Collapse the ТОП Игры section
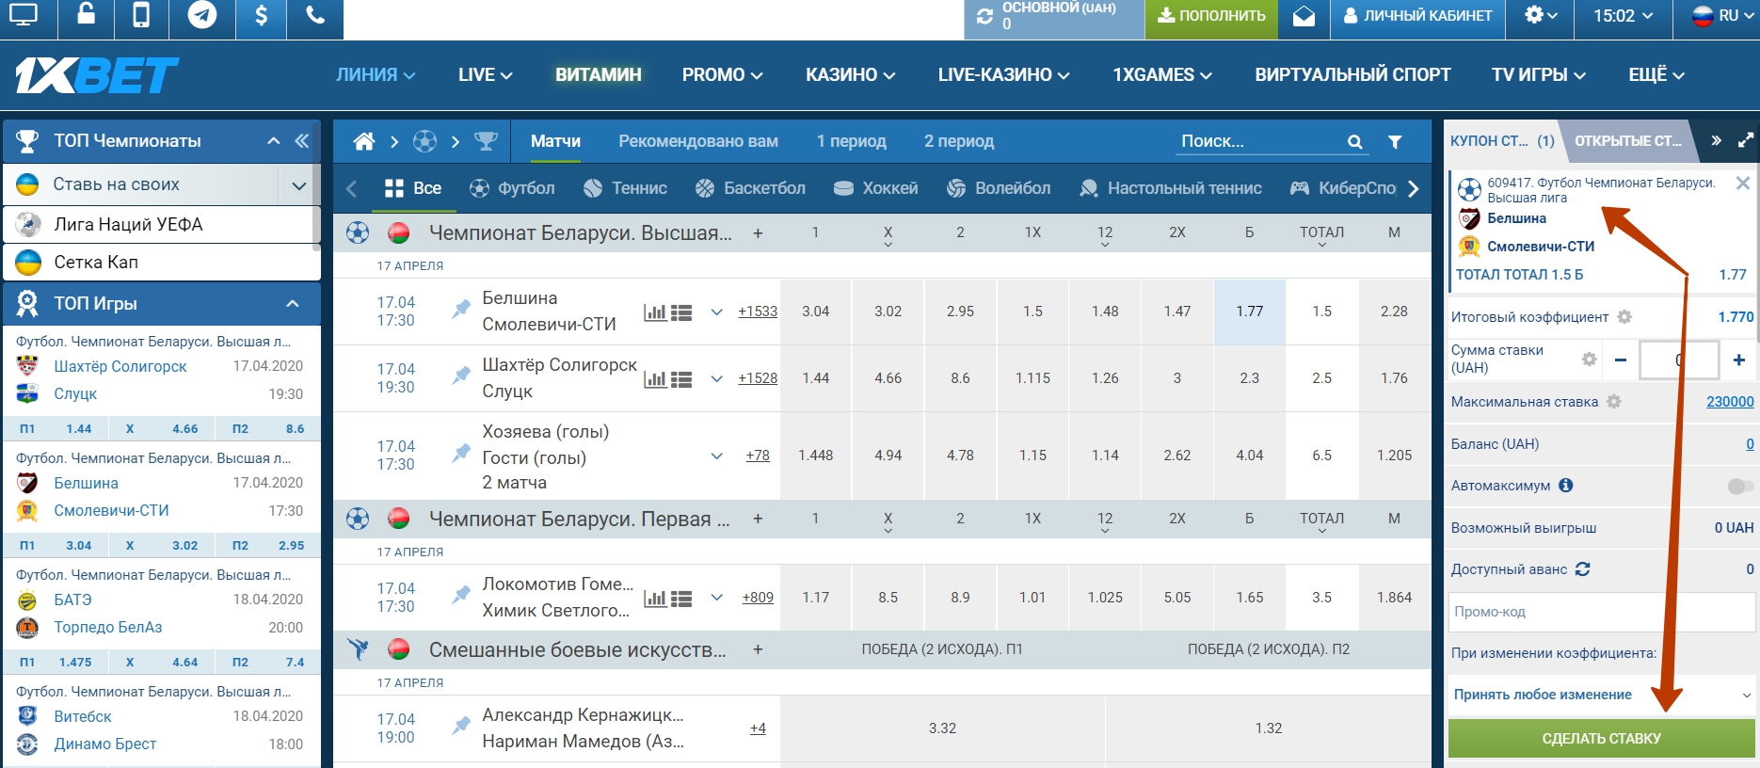The image size is (1760, 768). [x=293, y=304]
